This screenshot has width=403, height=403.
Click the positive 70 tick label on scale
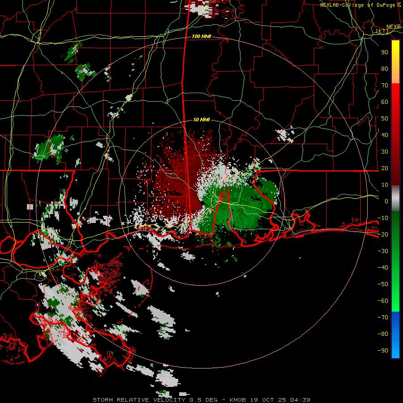pos(385,86)
